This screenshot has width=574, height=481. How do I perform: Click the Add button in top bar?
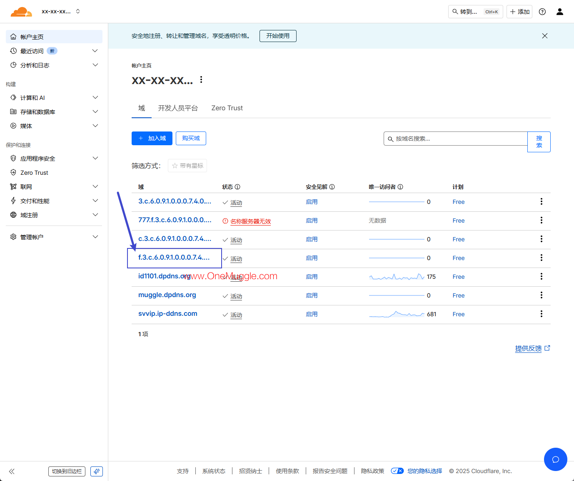coord(519,12)
